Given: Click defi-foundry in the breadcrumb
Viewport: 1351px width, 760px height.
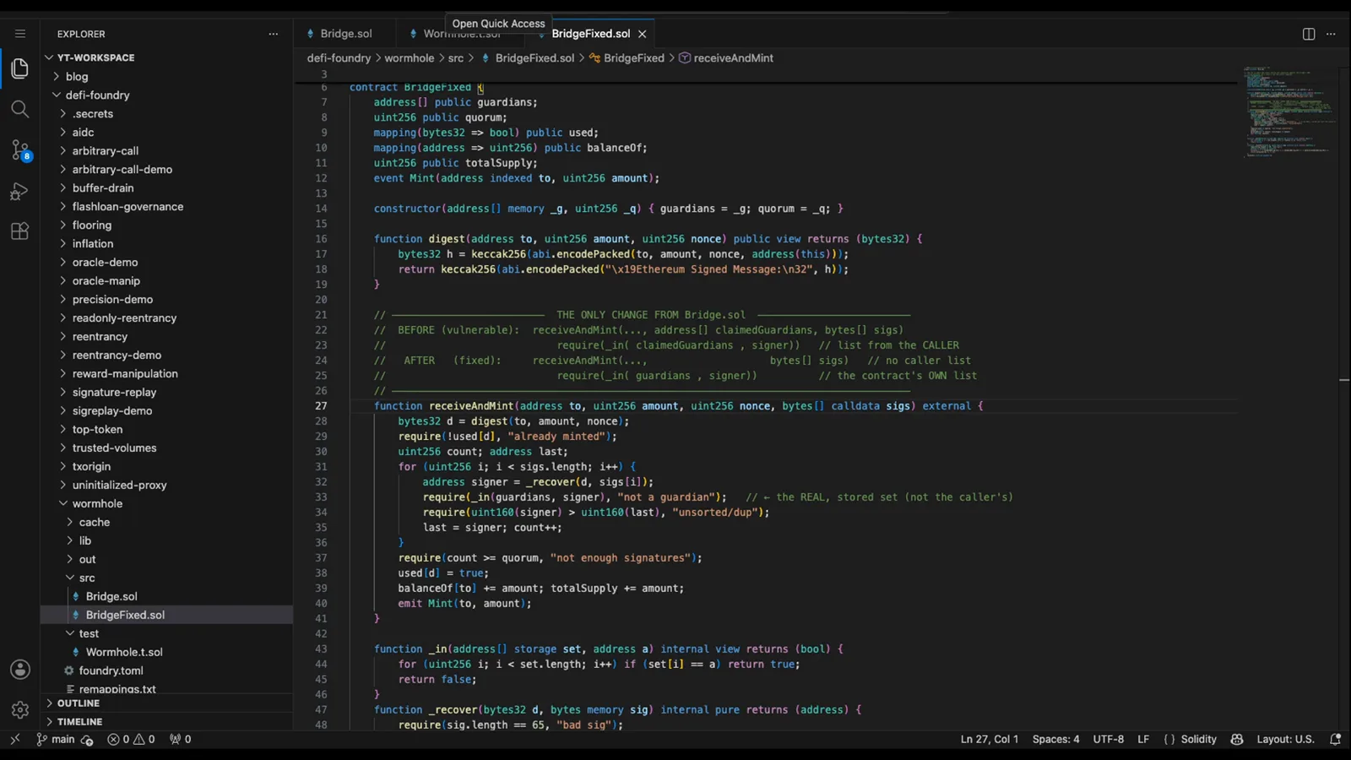Looking at the screenshot, I should click(x=339, y=58).
